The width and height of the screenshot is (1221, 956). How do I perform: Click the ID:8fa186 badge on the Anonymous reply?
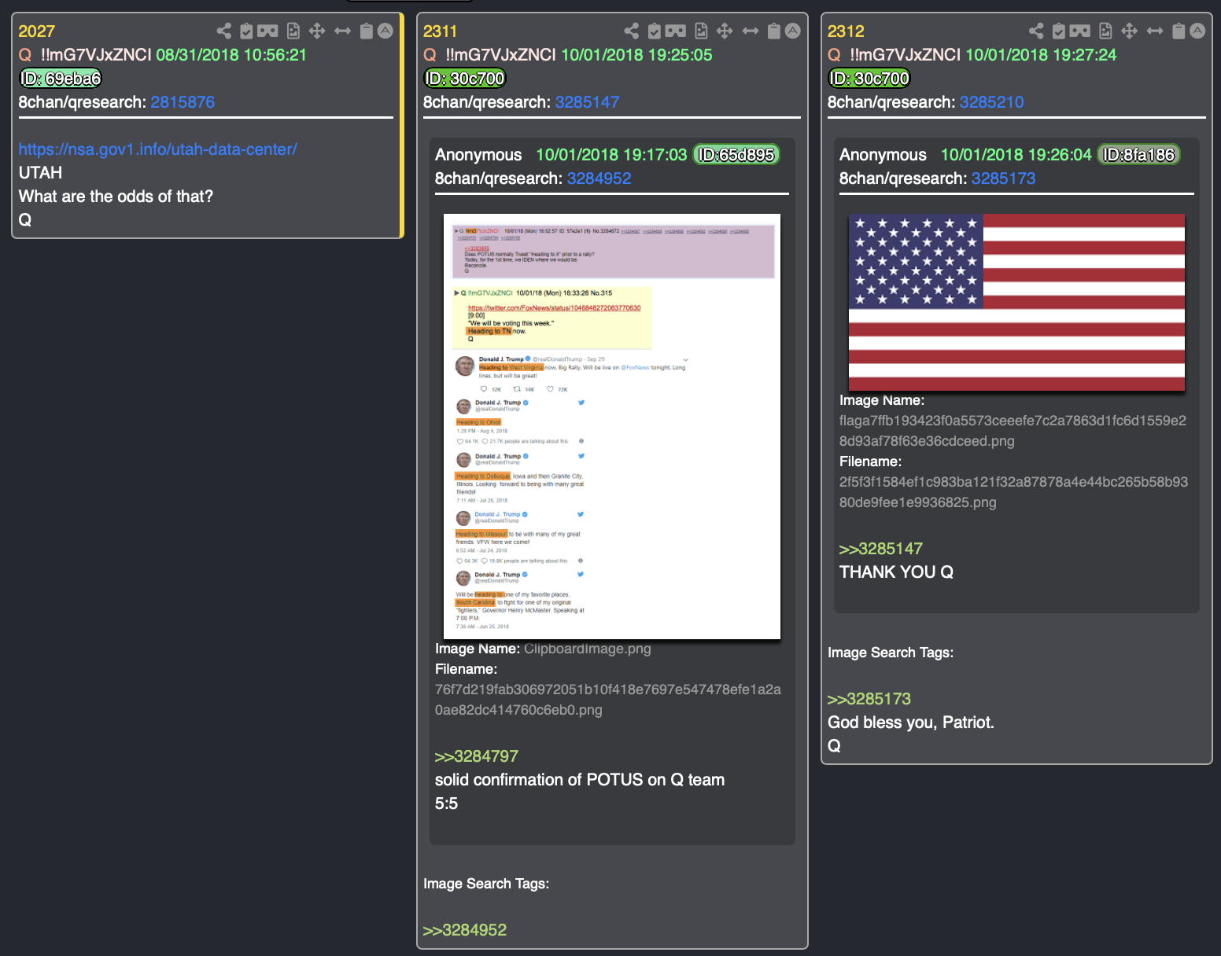[x=1138, y=155]
